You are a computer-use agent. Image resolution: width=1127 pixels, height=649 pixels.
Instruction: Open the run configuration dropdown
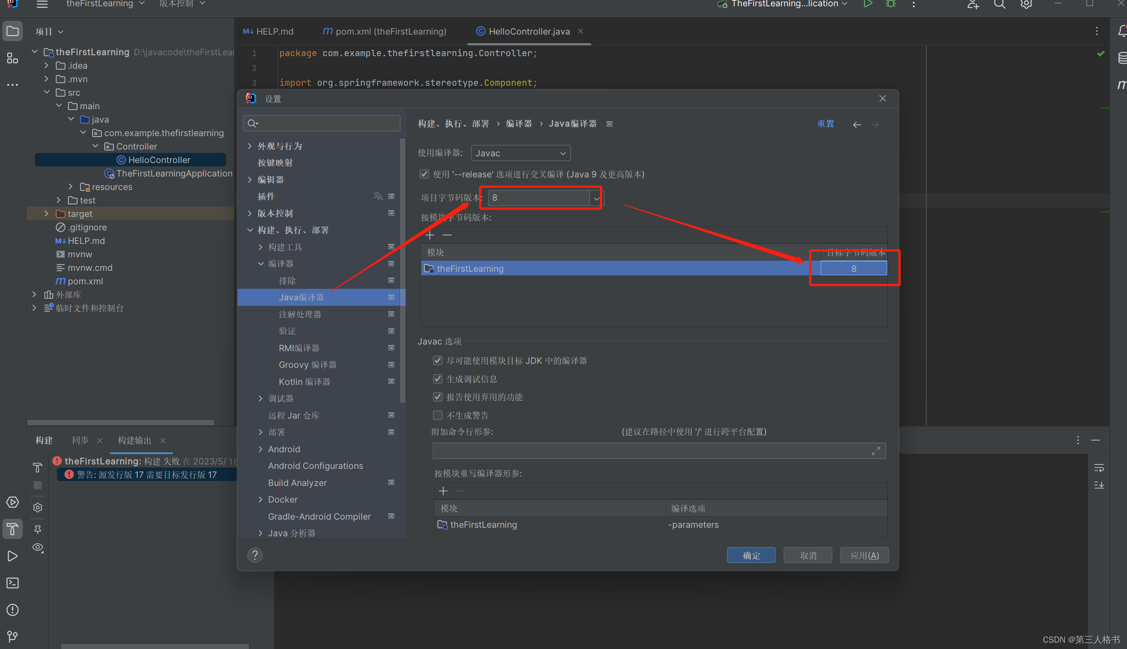[x=784, y=4]
